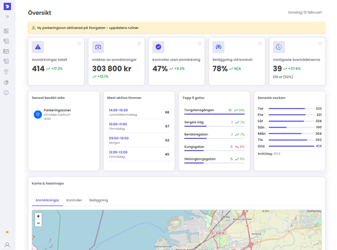Viewport: 337px width, 250px height.
Task: Click the blue Parkeringszoner shield icon
Action: [x=38, y=115]
